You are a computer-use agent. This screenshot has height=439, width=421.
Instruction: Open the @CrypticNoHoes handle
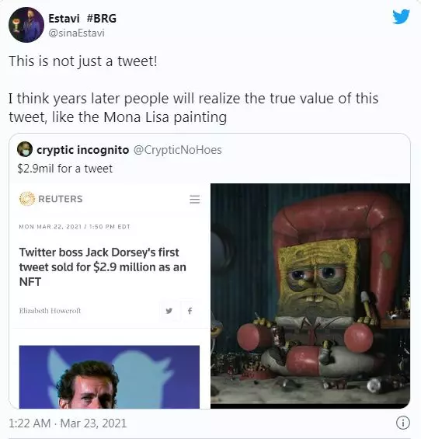[x=177, y=150]
